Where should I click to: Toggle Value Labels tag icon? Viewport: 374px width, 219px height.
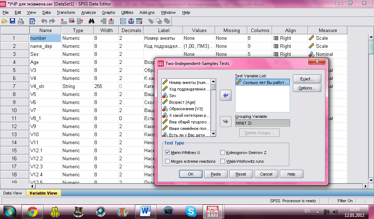pos(151,21)
